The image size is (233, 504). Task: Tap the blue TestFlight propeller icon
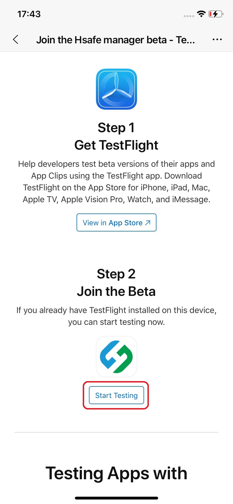tap(116, 89)
